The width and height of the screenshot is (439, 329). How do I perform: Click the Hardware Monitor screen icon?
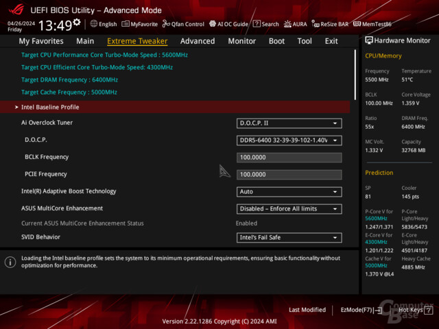369,40
